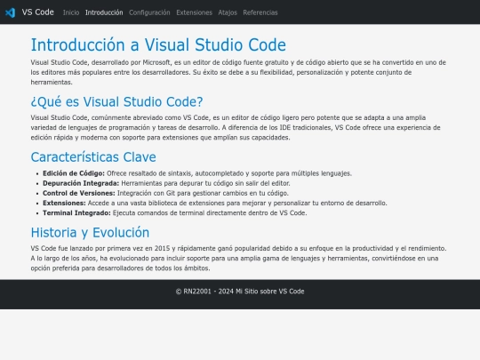Go to the Inicio page
The image size is (480, 360).
71,12
